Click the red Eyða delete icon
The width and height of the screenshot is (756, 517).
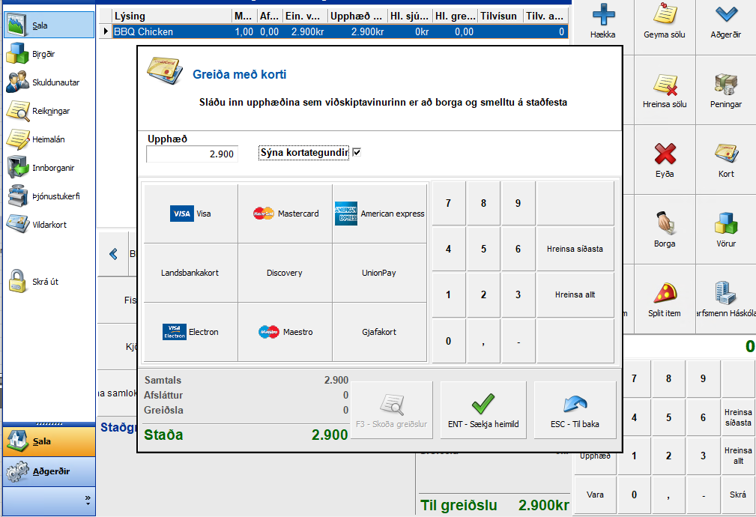click(x=664, y=154)
